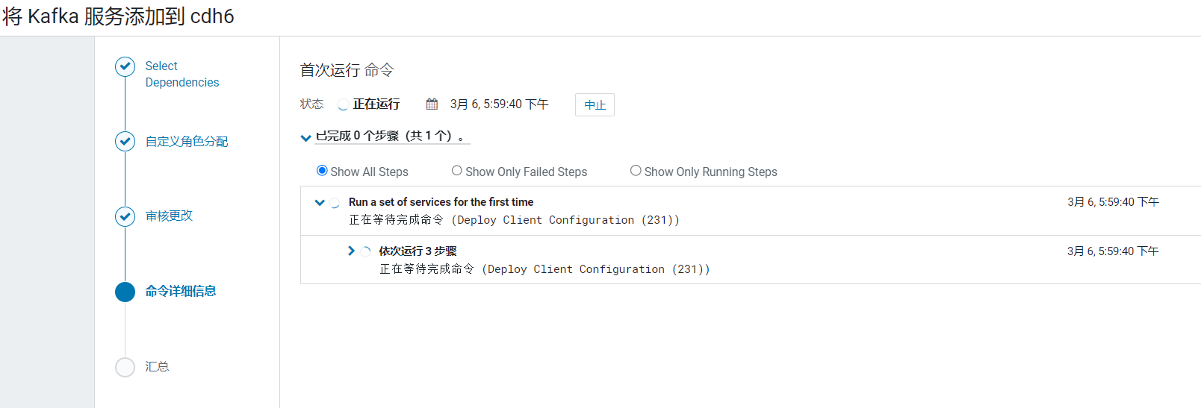Viewport: 1201px width, 408px height.
Task: Select Show Only Failed Steps option
Action: coord(456,171)
